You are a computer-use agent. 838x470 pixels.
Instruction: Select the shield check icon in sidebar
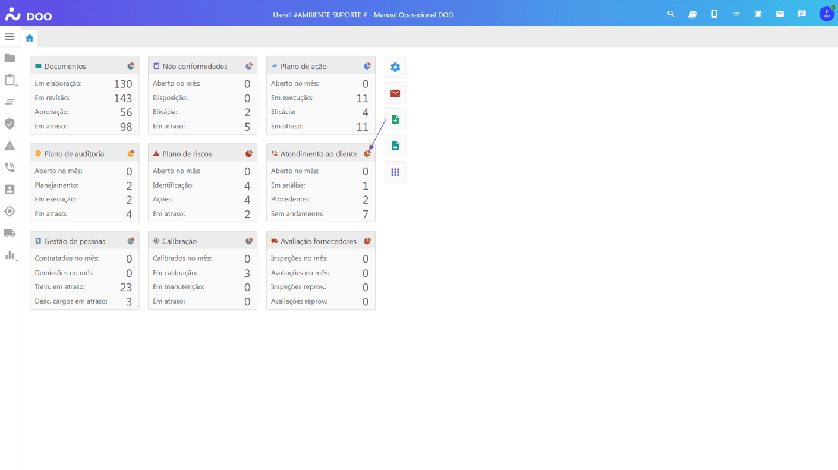pyautogui.click(x=10, y=124)
